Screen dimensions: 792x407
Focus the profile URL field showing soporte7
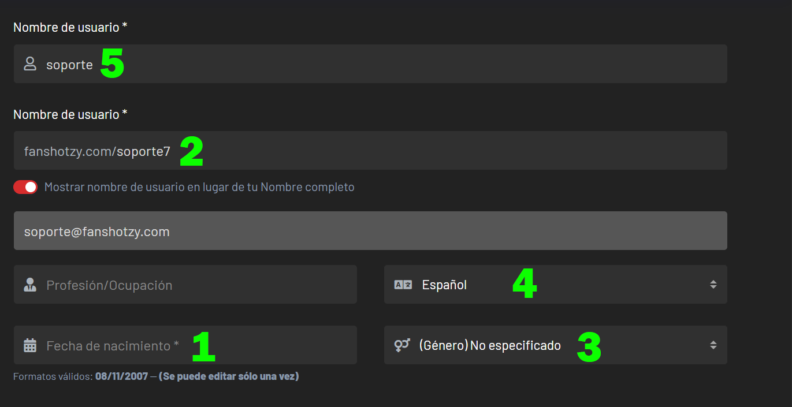370,151
